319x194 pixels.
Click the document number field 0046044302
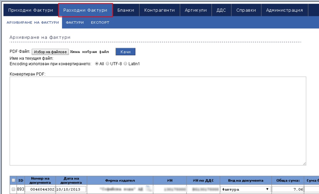40,189
